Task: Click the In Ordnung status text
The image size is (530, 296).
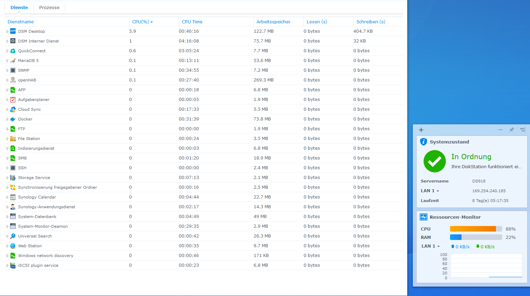Action: coord(471,157)
